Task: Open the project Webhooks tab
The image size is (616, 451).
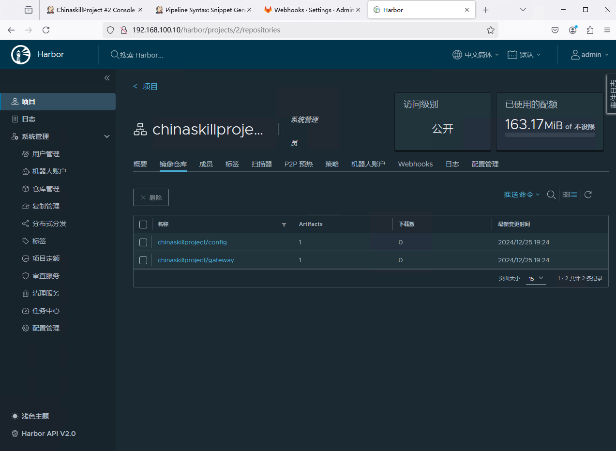Action: [x=416, y=165]
